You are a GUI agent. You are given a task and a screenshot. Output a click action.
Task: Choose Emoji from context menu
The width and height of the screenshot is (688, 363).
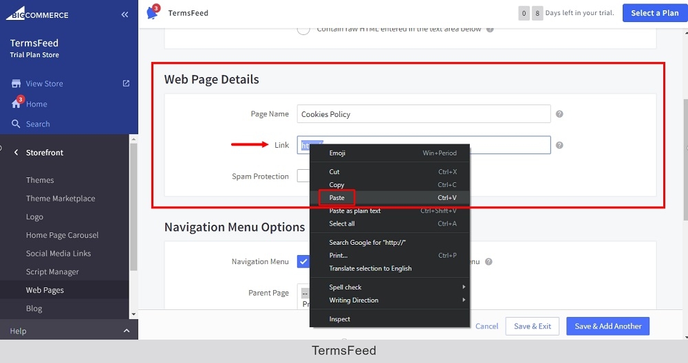pyautogui.click(x=389, y=153)
